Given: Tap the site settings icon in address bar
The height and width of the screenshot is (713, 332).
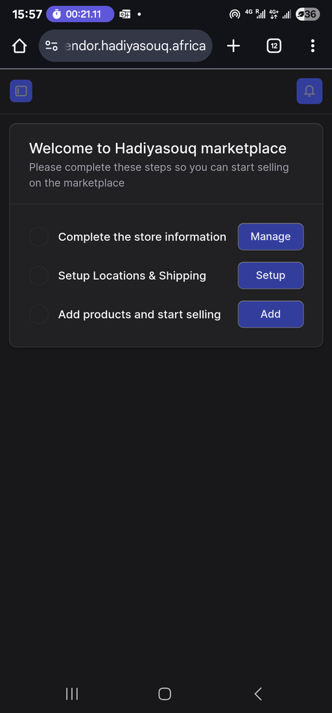Looking at the screenshot, I should [52, 45].
